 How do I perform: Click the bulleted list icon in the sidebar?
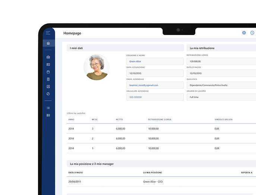(48, 108)
